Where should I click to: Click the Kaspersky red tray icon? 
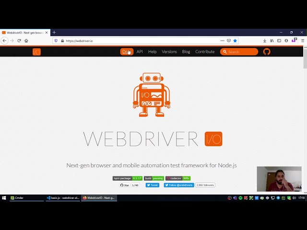click(x=246, y=198)
